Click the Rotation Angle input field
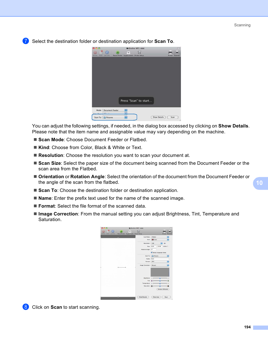The image size is (268, 346). (x=154, y=249)
